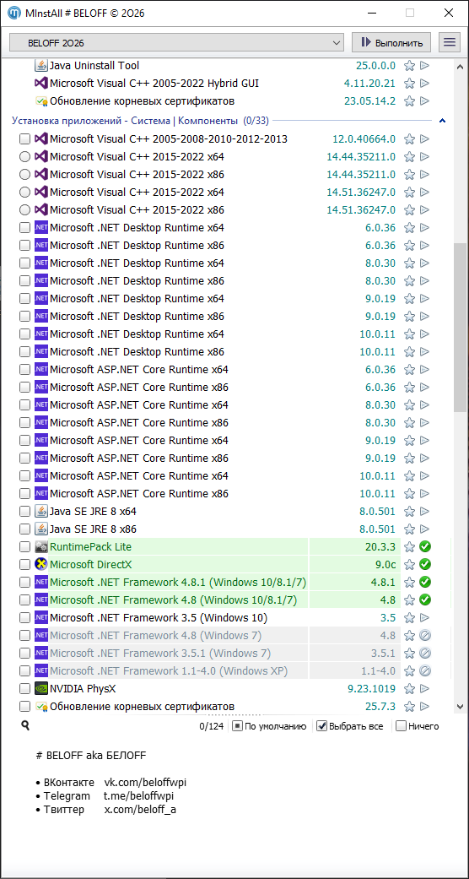Image resolution: width=469 pixels, height=879 pixels.
Task: Toggle the 'Выбрать все' checkbox
Action: pos(321,726)
